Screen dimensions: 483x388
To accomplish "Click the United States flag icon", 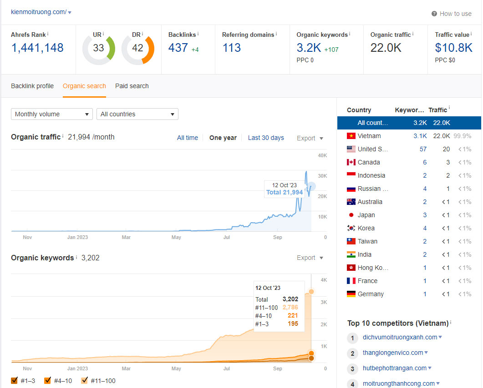I will click(351, 149).
